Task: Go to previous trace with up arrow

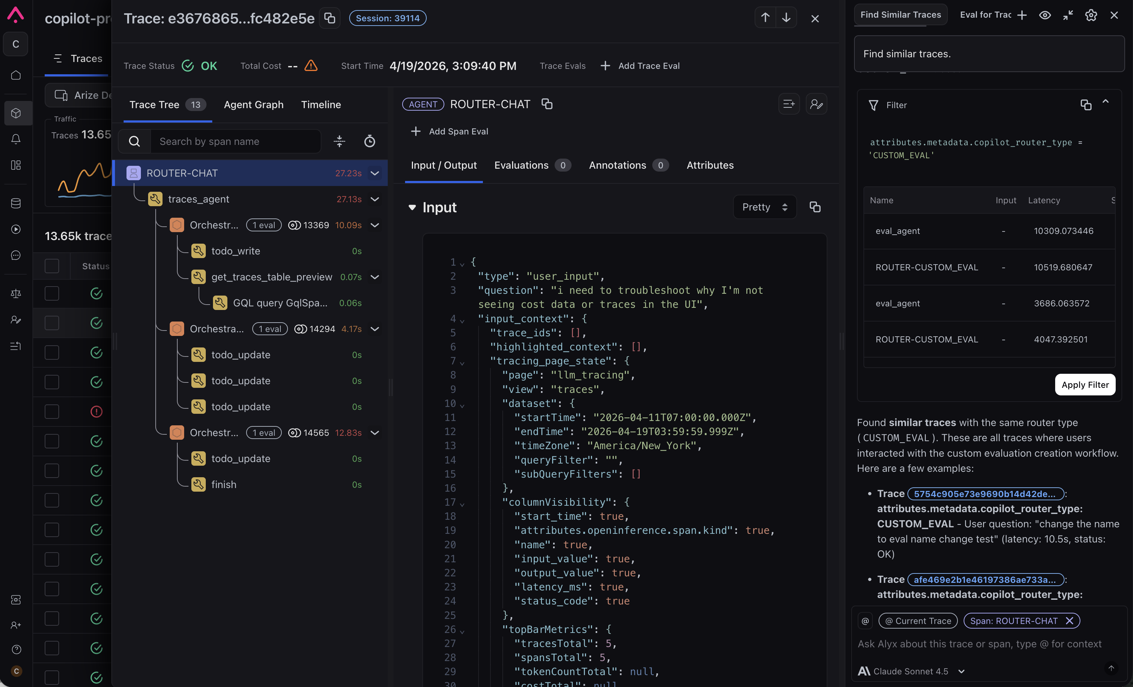Action: (765, 18)
